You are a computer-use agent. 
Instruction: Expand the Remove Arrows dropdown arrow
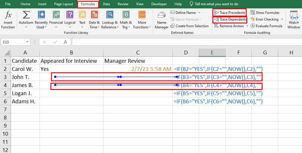247,26
